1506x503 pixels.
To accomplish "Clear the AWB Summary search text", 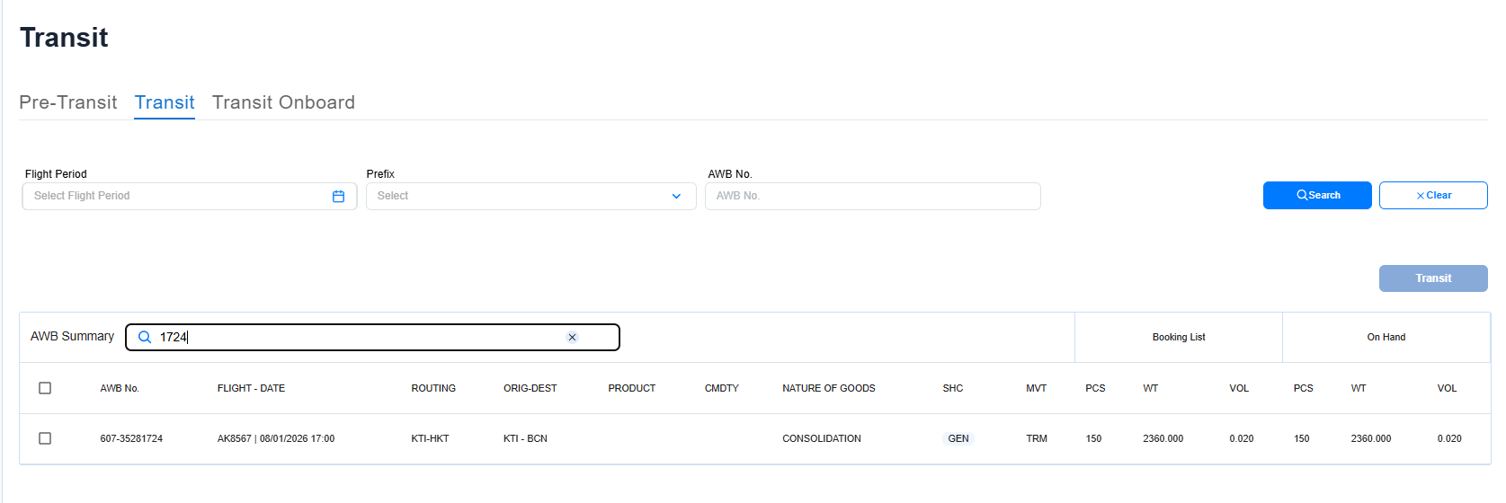I will pos(572,338).
